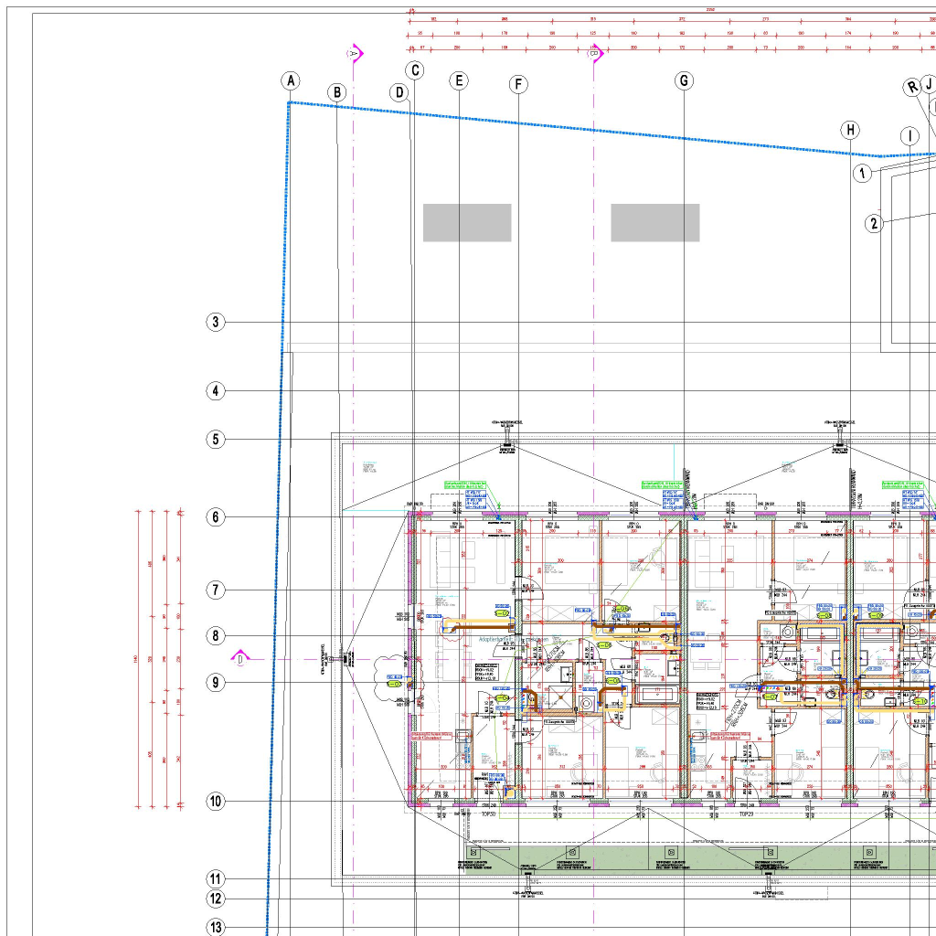The image size is (936, 936).
Task: Select grid bubble number 2 at right
Action: (x=875, y=222)
